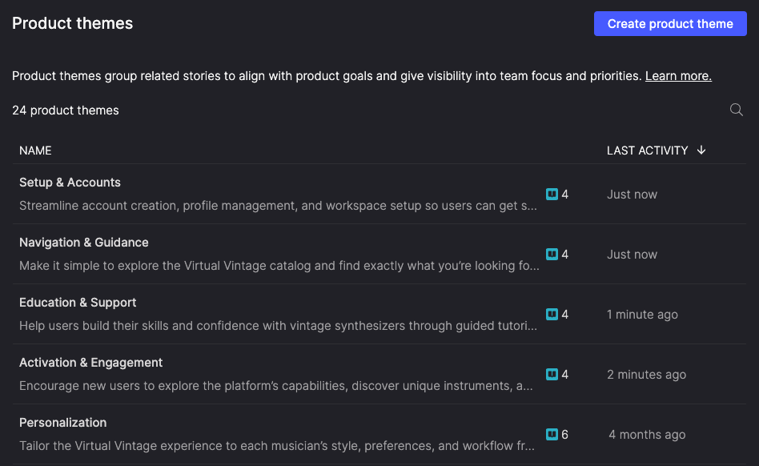
Task: Sort by the Last Activity column header
Action: 647,151
